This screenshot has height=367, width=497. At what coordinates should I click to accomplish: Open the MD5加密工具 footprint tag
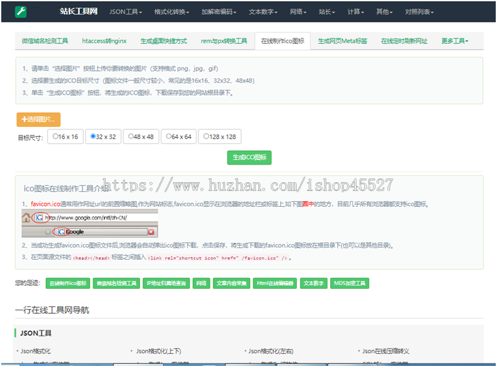tap(350, 283)
